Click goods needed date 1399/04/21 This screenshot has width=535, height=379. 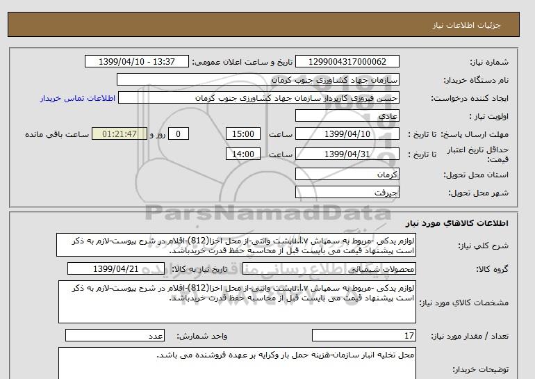pyautogui.click(x=116, y=268)
